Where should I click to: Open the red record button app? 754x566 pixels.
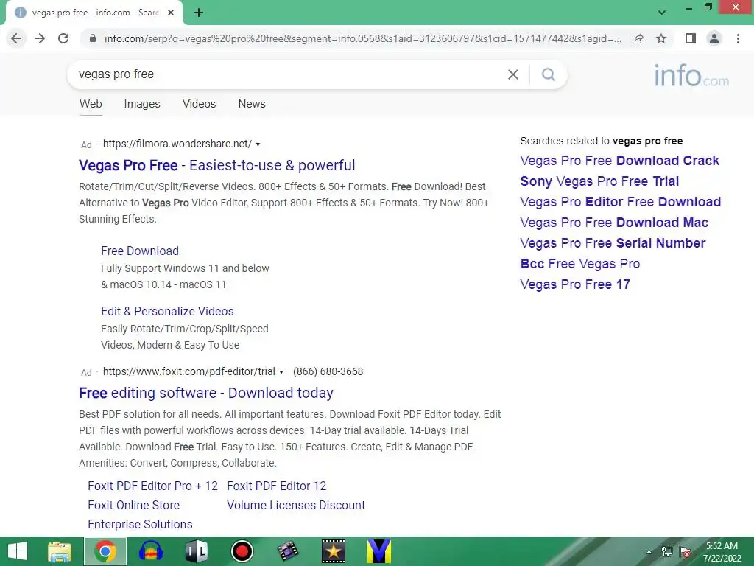click(x=242, y=551)
